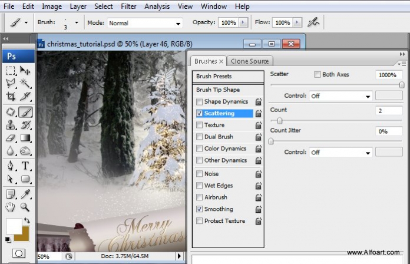Open the Analysis menu

(157, 6)
